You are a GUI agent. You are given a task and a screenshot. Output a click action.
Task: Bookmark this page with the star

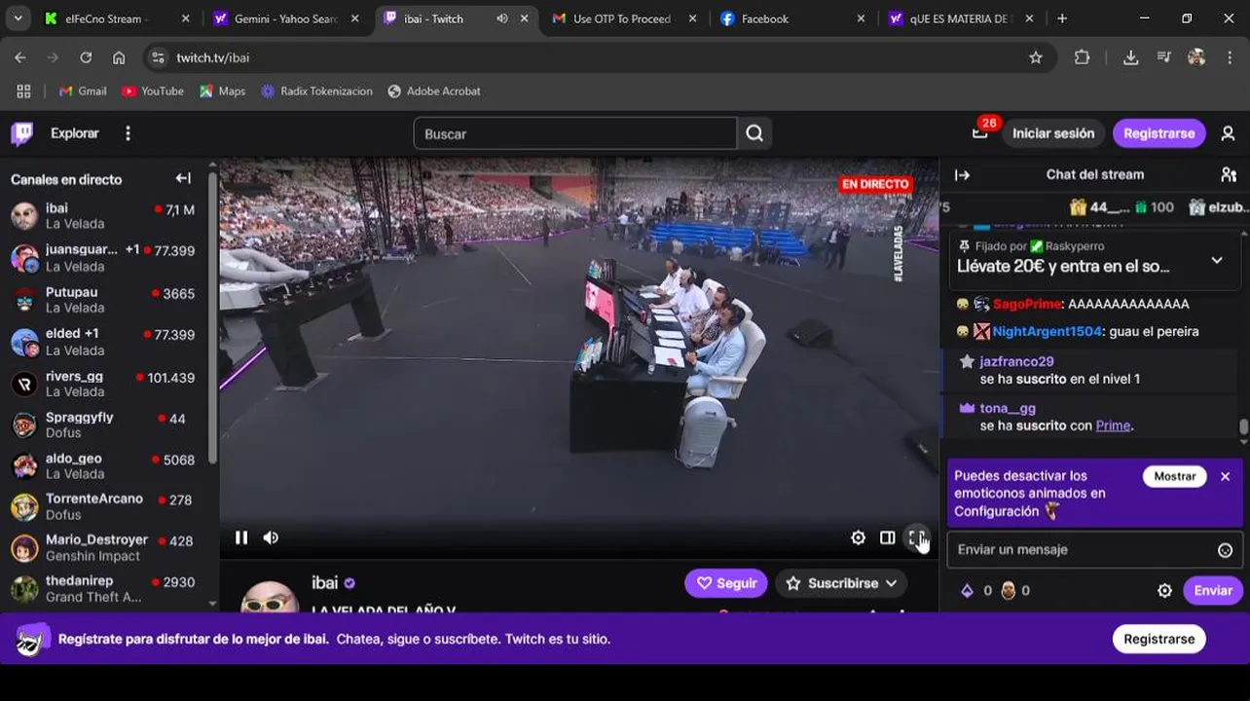(1036, 57)
